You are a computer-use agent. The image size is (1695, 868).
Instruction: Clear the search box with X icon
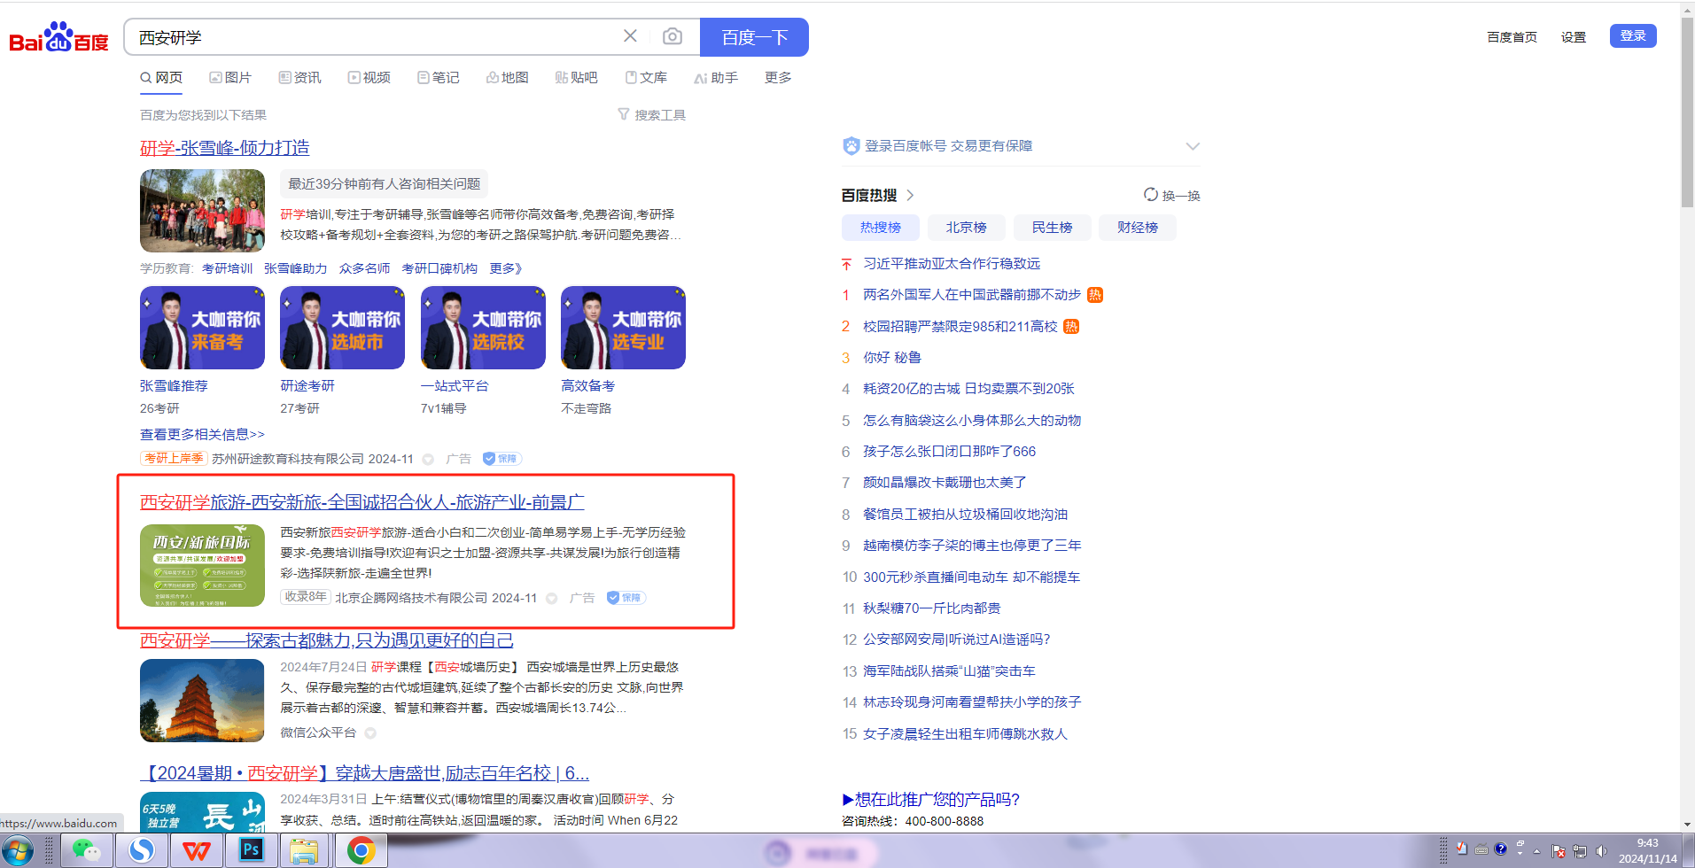tap(630, 36)
